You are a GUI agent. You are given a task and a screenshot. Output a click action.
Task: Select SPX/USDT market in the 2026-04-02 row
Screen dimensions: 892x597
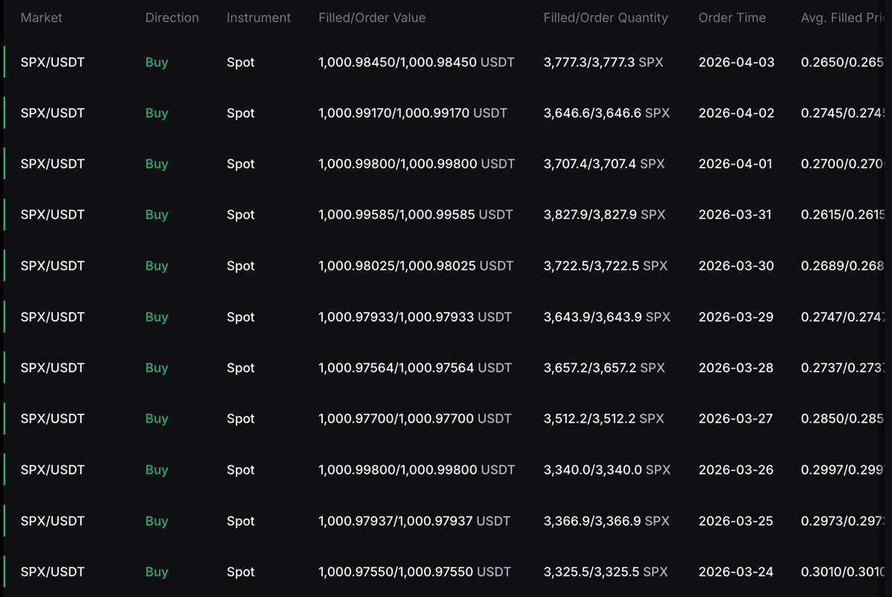[52, 112]
